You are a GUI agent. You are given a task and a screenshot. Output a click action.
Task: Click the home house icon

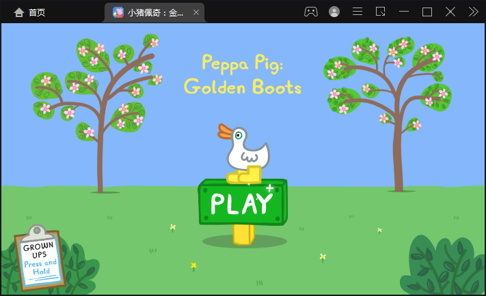click(18, 12)
